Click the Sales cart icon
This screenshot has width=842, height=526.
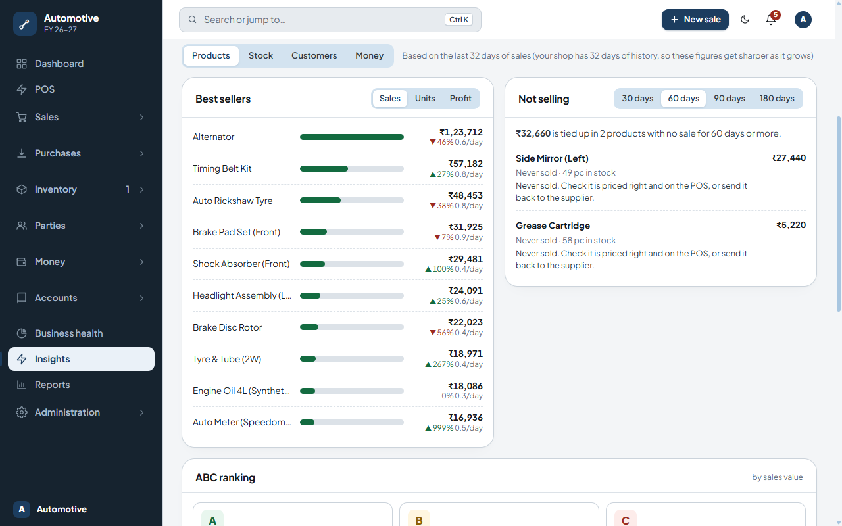[22, 117]
